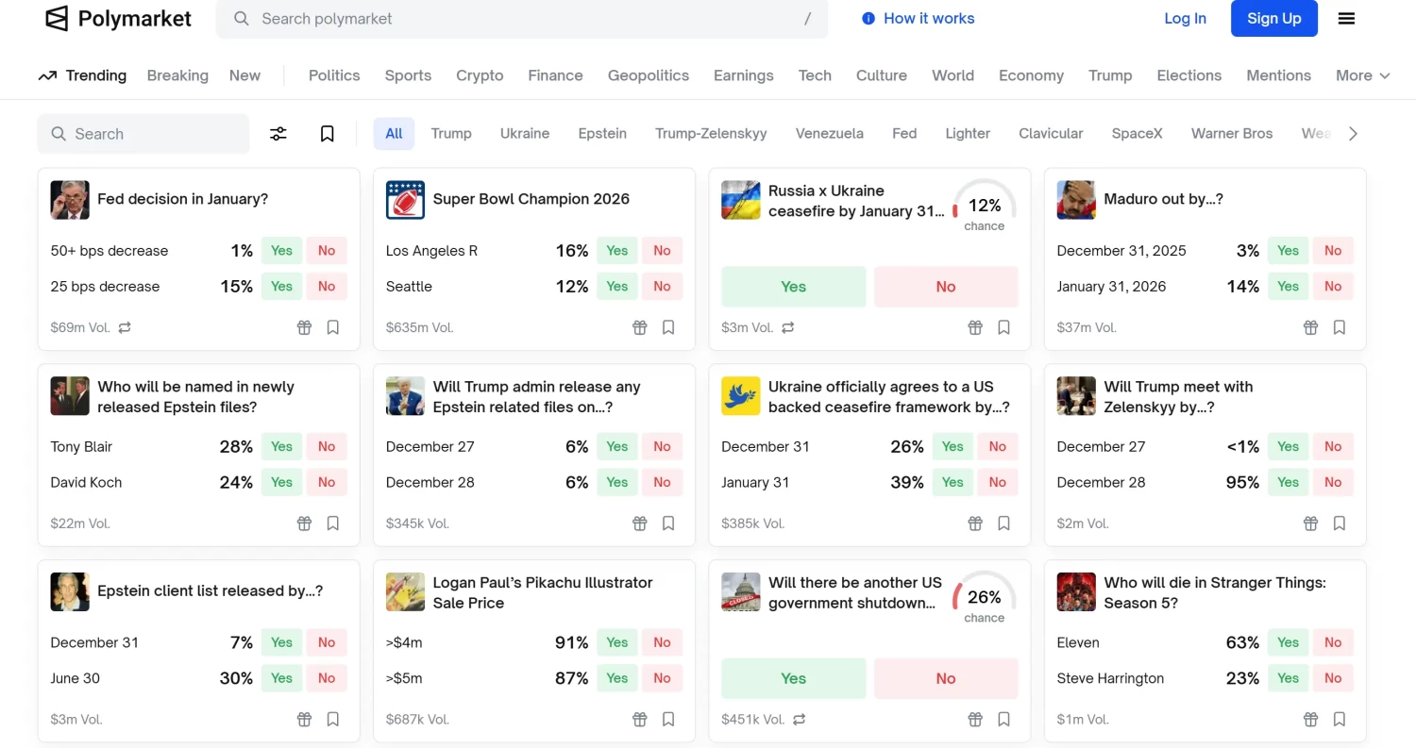Click the gift icon on the Fed decision card
Screen dimensions: 1416x748
(x=304, y=327)
